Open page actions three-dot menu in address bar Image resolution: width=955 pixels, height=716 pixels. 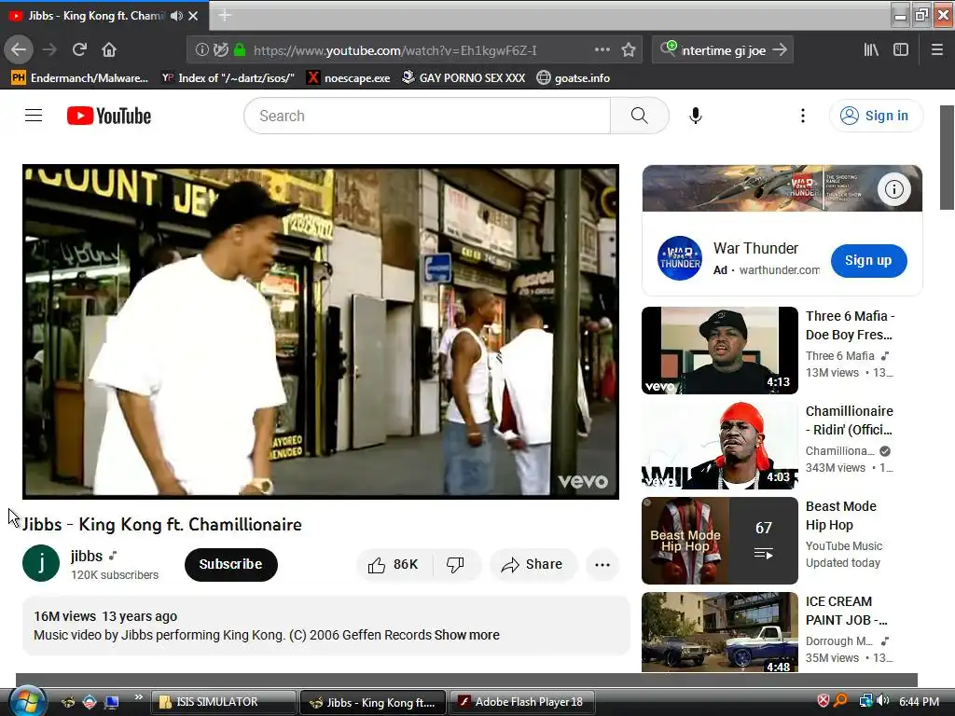point(602,50)
